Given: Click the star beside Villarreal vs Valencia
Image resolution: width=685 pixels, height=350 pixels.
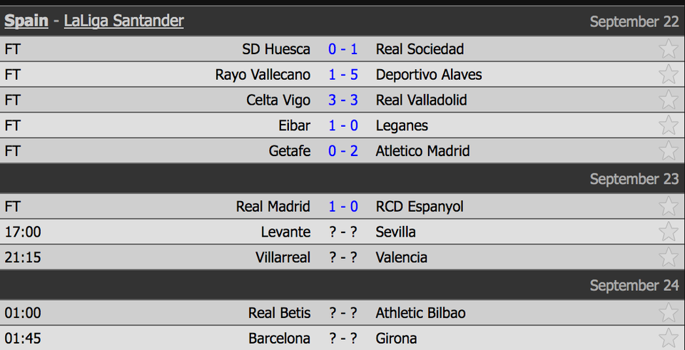Looking at the screenshot, I should 669,257.
